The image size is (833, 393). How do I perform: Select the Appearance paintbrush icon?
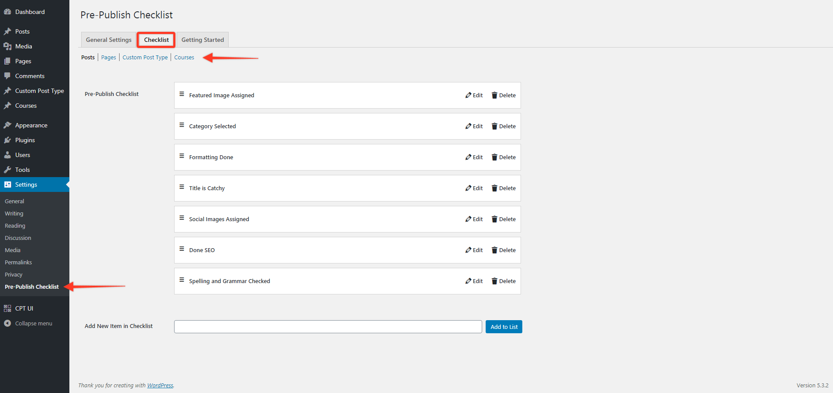[x=7, y=125]
